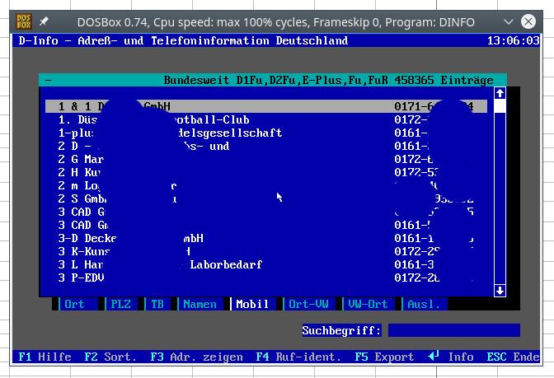554x378 pixels.
Task: Click F4 Ruf-ident. in bottom bar
Action: click(298, 357)
